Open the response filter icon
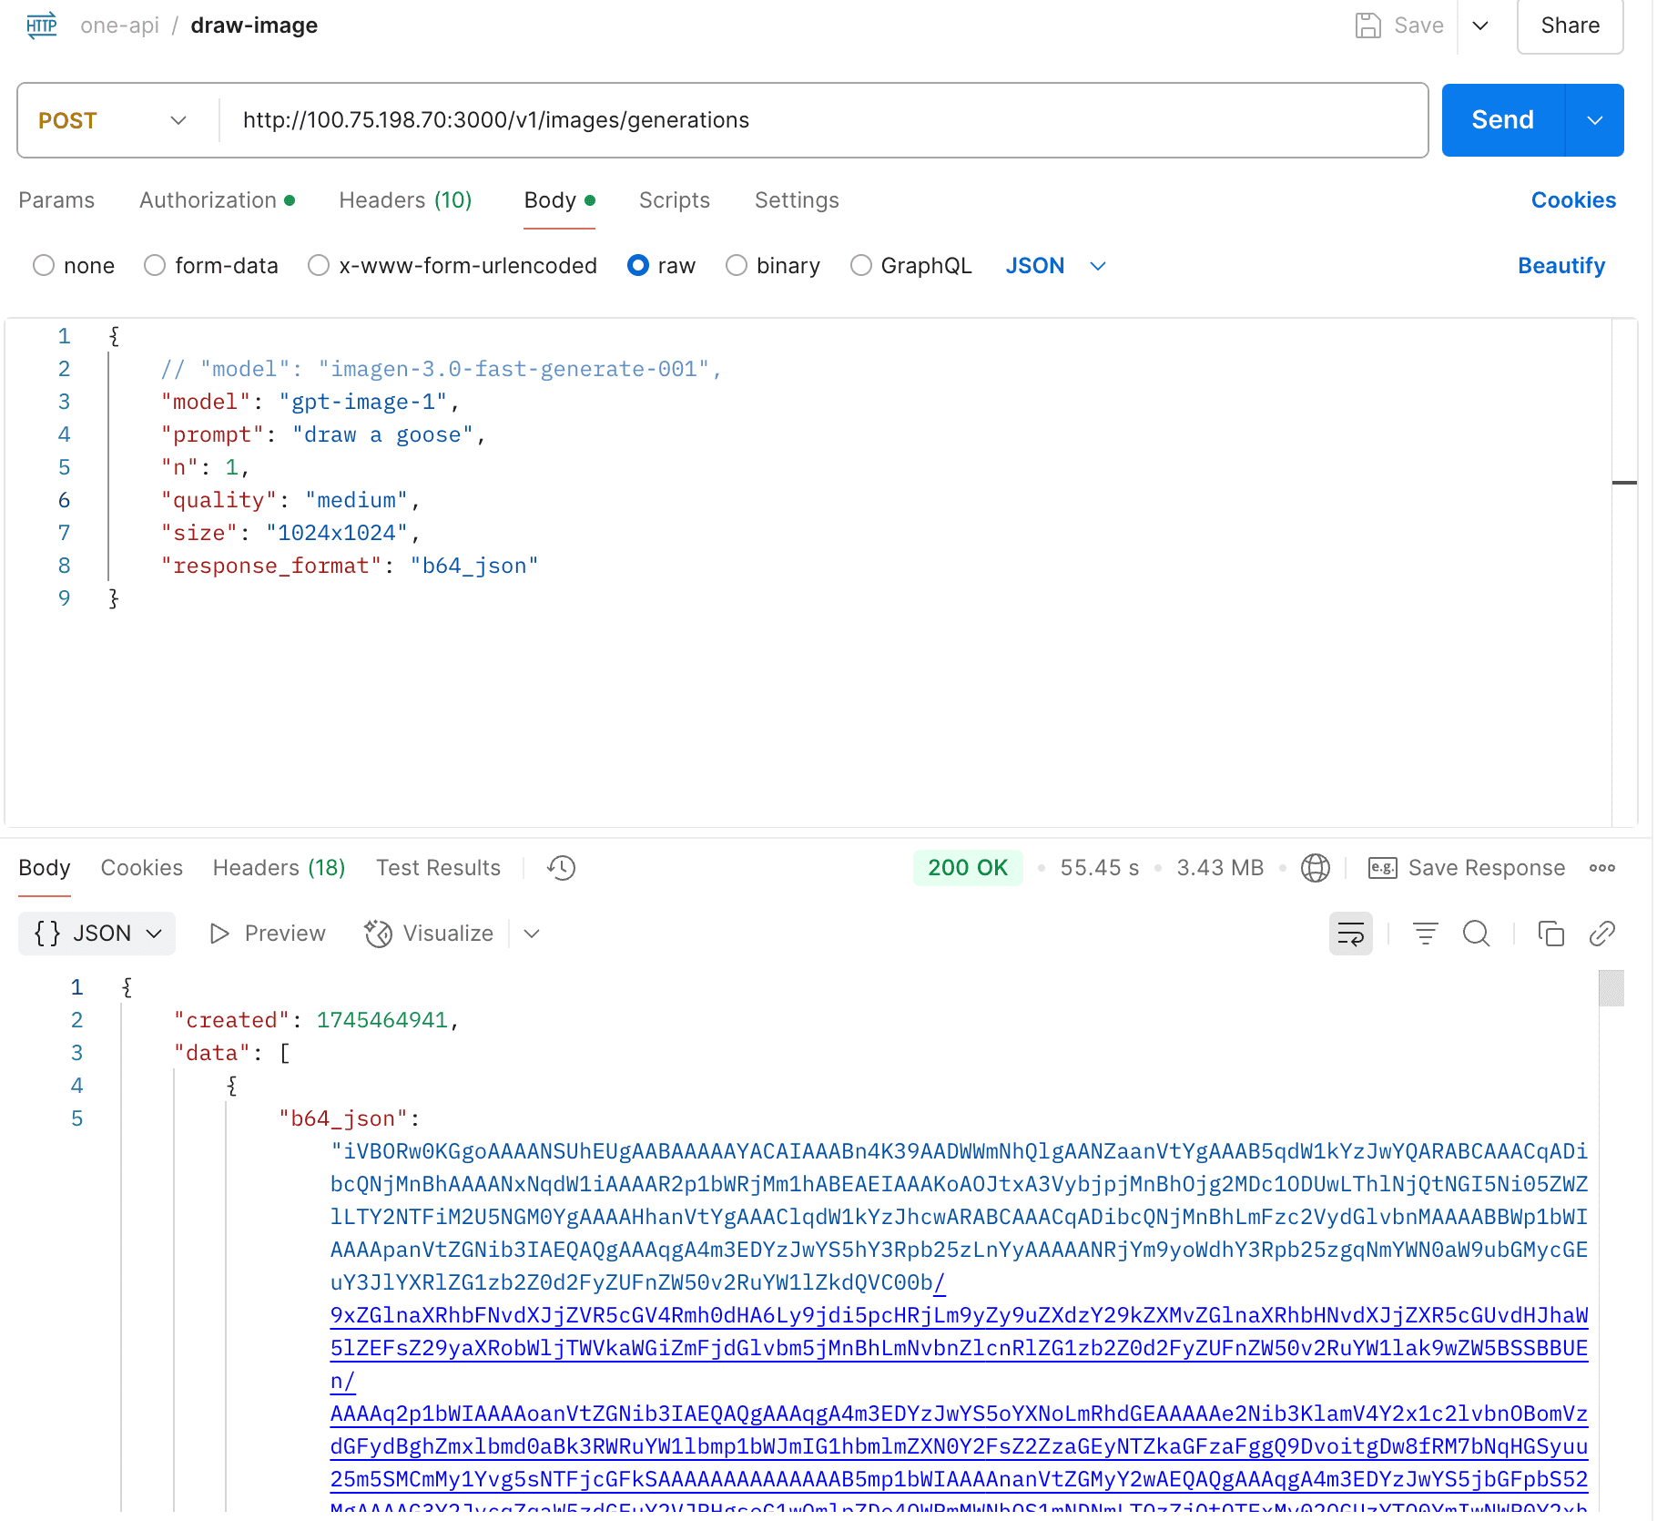Image resolution: width=1657 pixels, height=1521 pixels. coord(1425,934)
